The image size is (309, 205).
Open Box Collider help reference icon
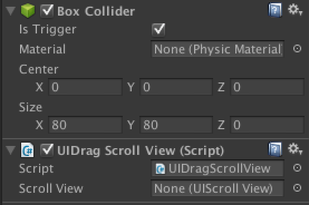[275, 10]
